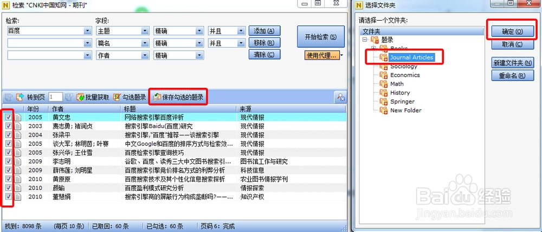This screenshot has height=232, width=542.
Task: Open the 篇名 field dropdown
Action: click(x=145, y=43)
